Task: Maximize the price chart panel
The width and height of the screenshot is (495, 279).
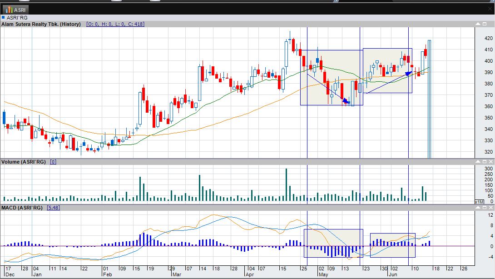Action: point(485,24)
